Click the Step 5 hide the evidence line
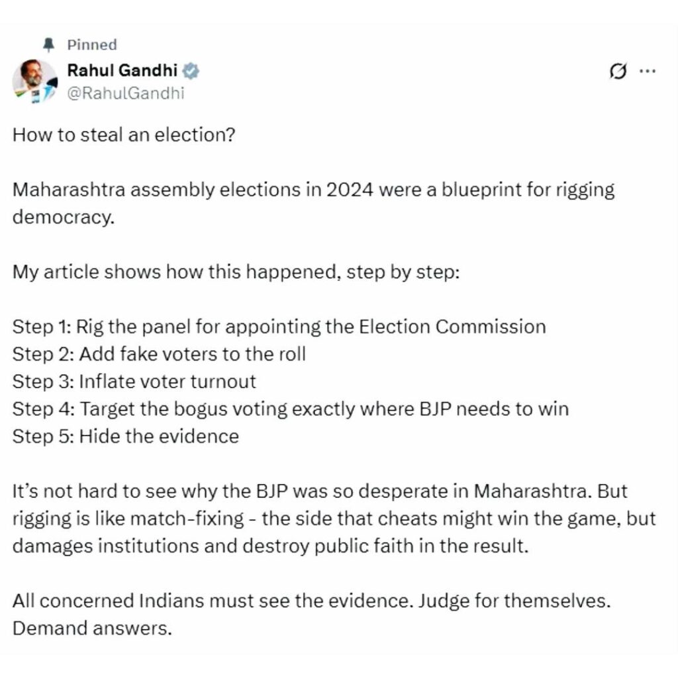The height and width of the screenshot is (678, 678). point(125,436)
